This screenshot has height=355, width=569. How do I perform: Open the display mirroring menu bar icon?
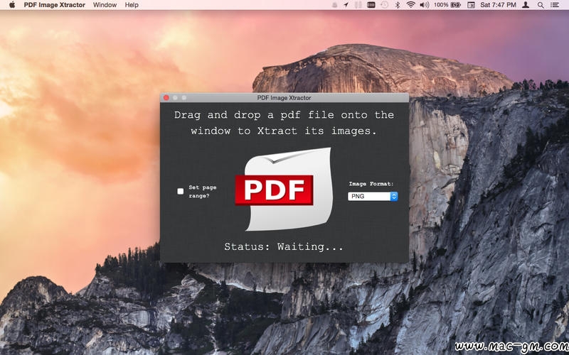coord(471,5)
